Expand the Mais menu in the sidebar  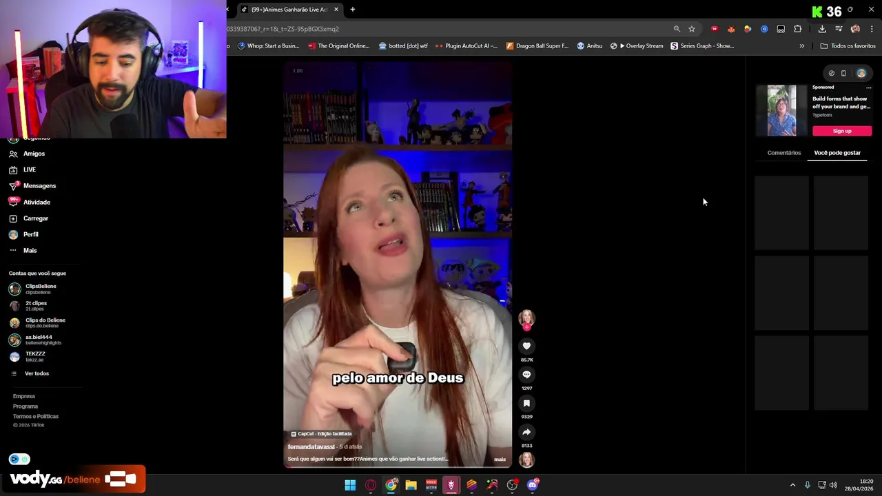[23, 250]
